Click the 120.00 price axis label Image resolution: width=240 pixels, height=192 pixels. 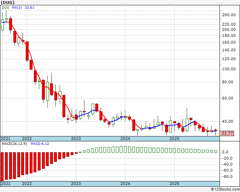tap(229, 59)
